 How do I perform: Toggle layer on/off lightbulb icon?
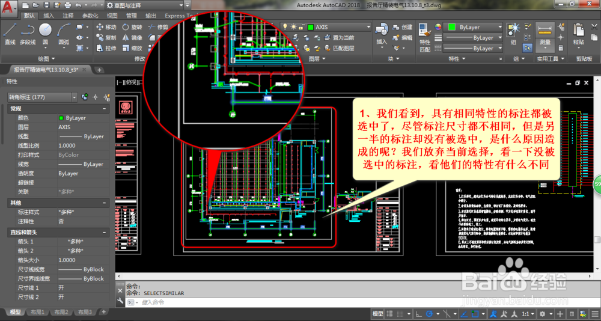285,27
